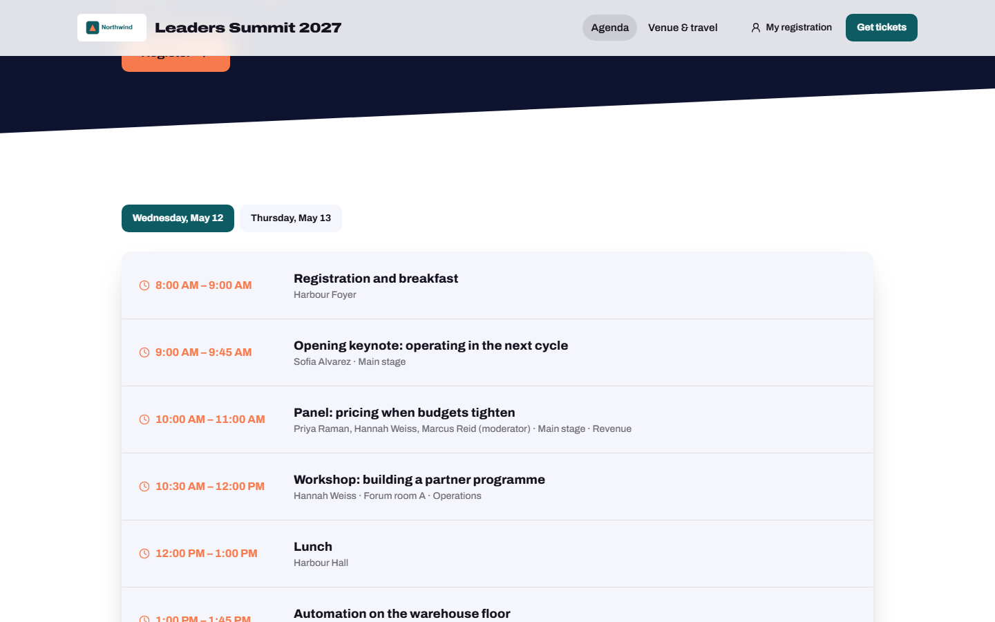Open Workshop: building a partner programme
The height and width of the screenshot is (622, 995).
coord(419,480)
